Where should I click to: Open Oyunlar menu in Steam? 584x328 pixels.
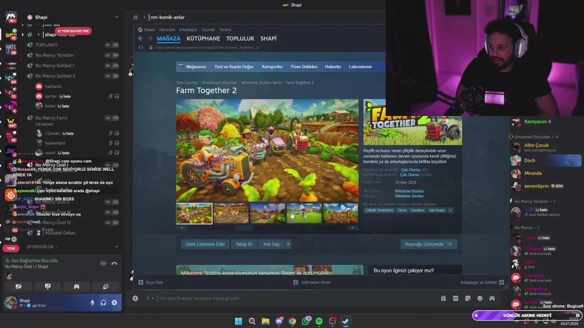click(x=208, y=30)
